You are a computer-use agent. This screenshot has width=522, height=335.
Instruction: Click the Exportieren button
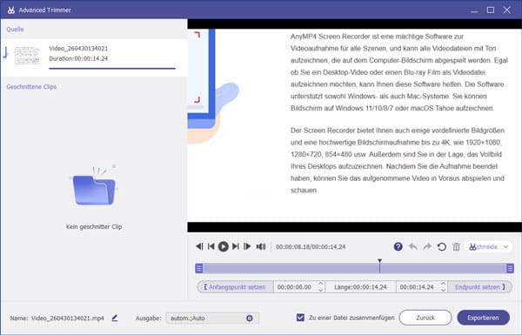[483, 318]
